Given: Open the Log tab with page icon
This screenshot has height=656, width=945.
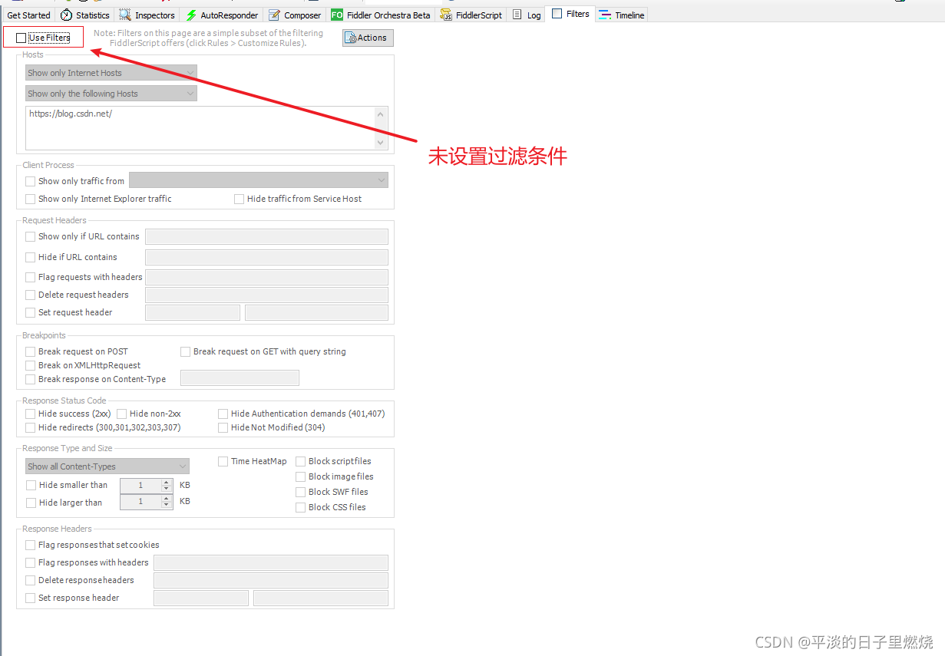Looking at the screenshot, I should click(526, 15).
